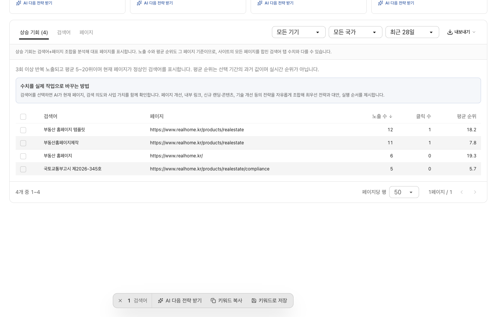
Task: Click realestate URL in 부동산 홈페이지 템플릿 row
Action: coord(197,130)
